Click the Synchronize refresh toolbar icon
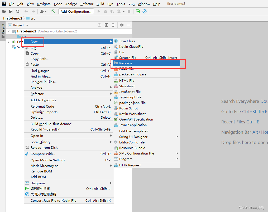This screenshot has height=212, width=268. click(x=18, y=11)
